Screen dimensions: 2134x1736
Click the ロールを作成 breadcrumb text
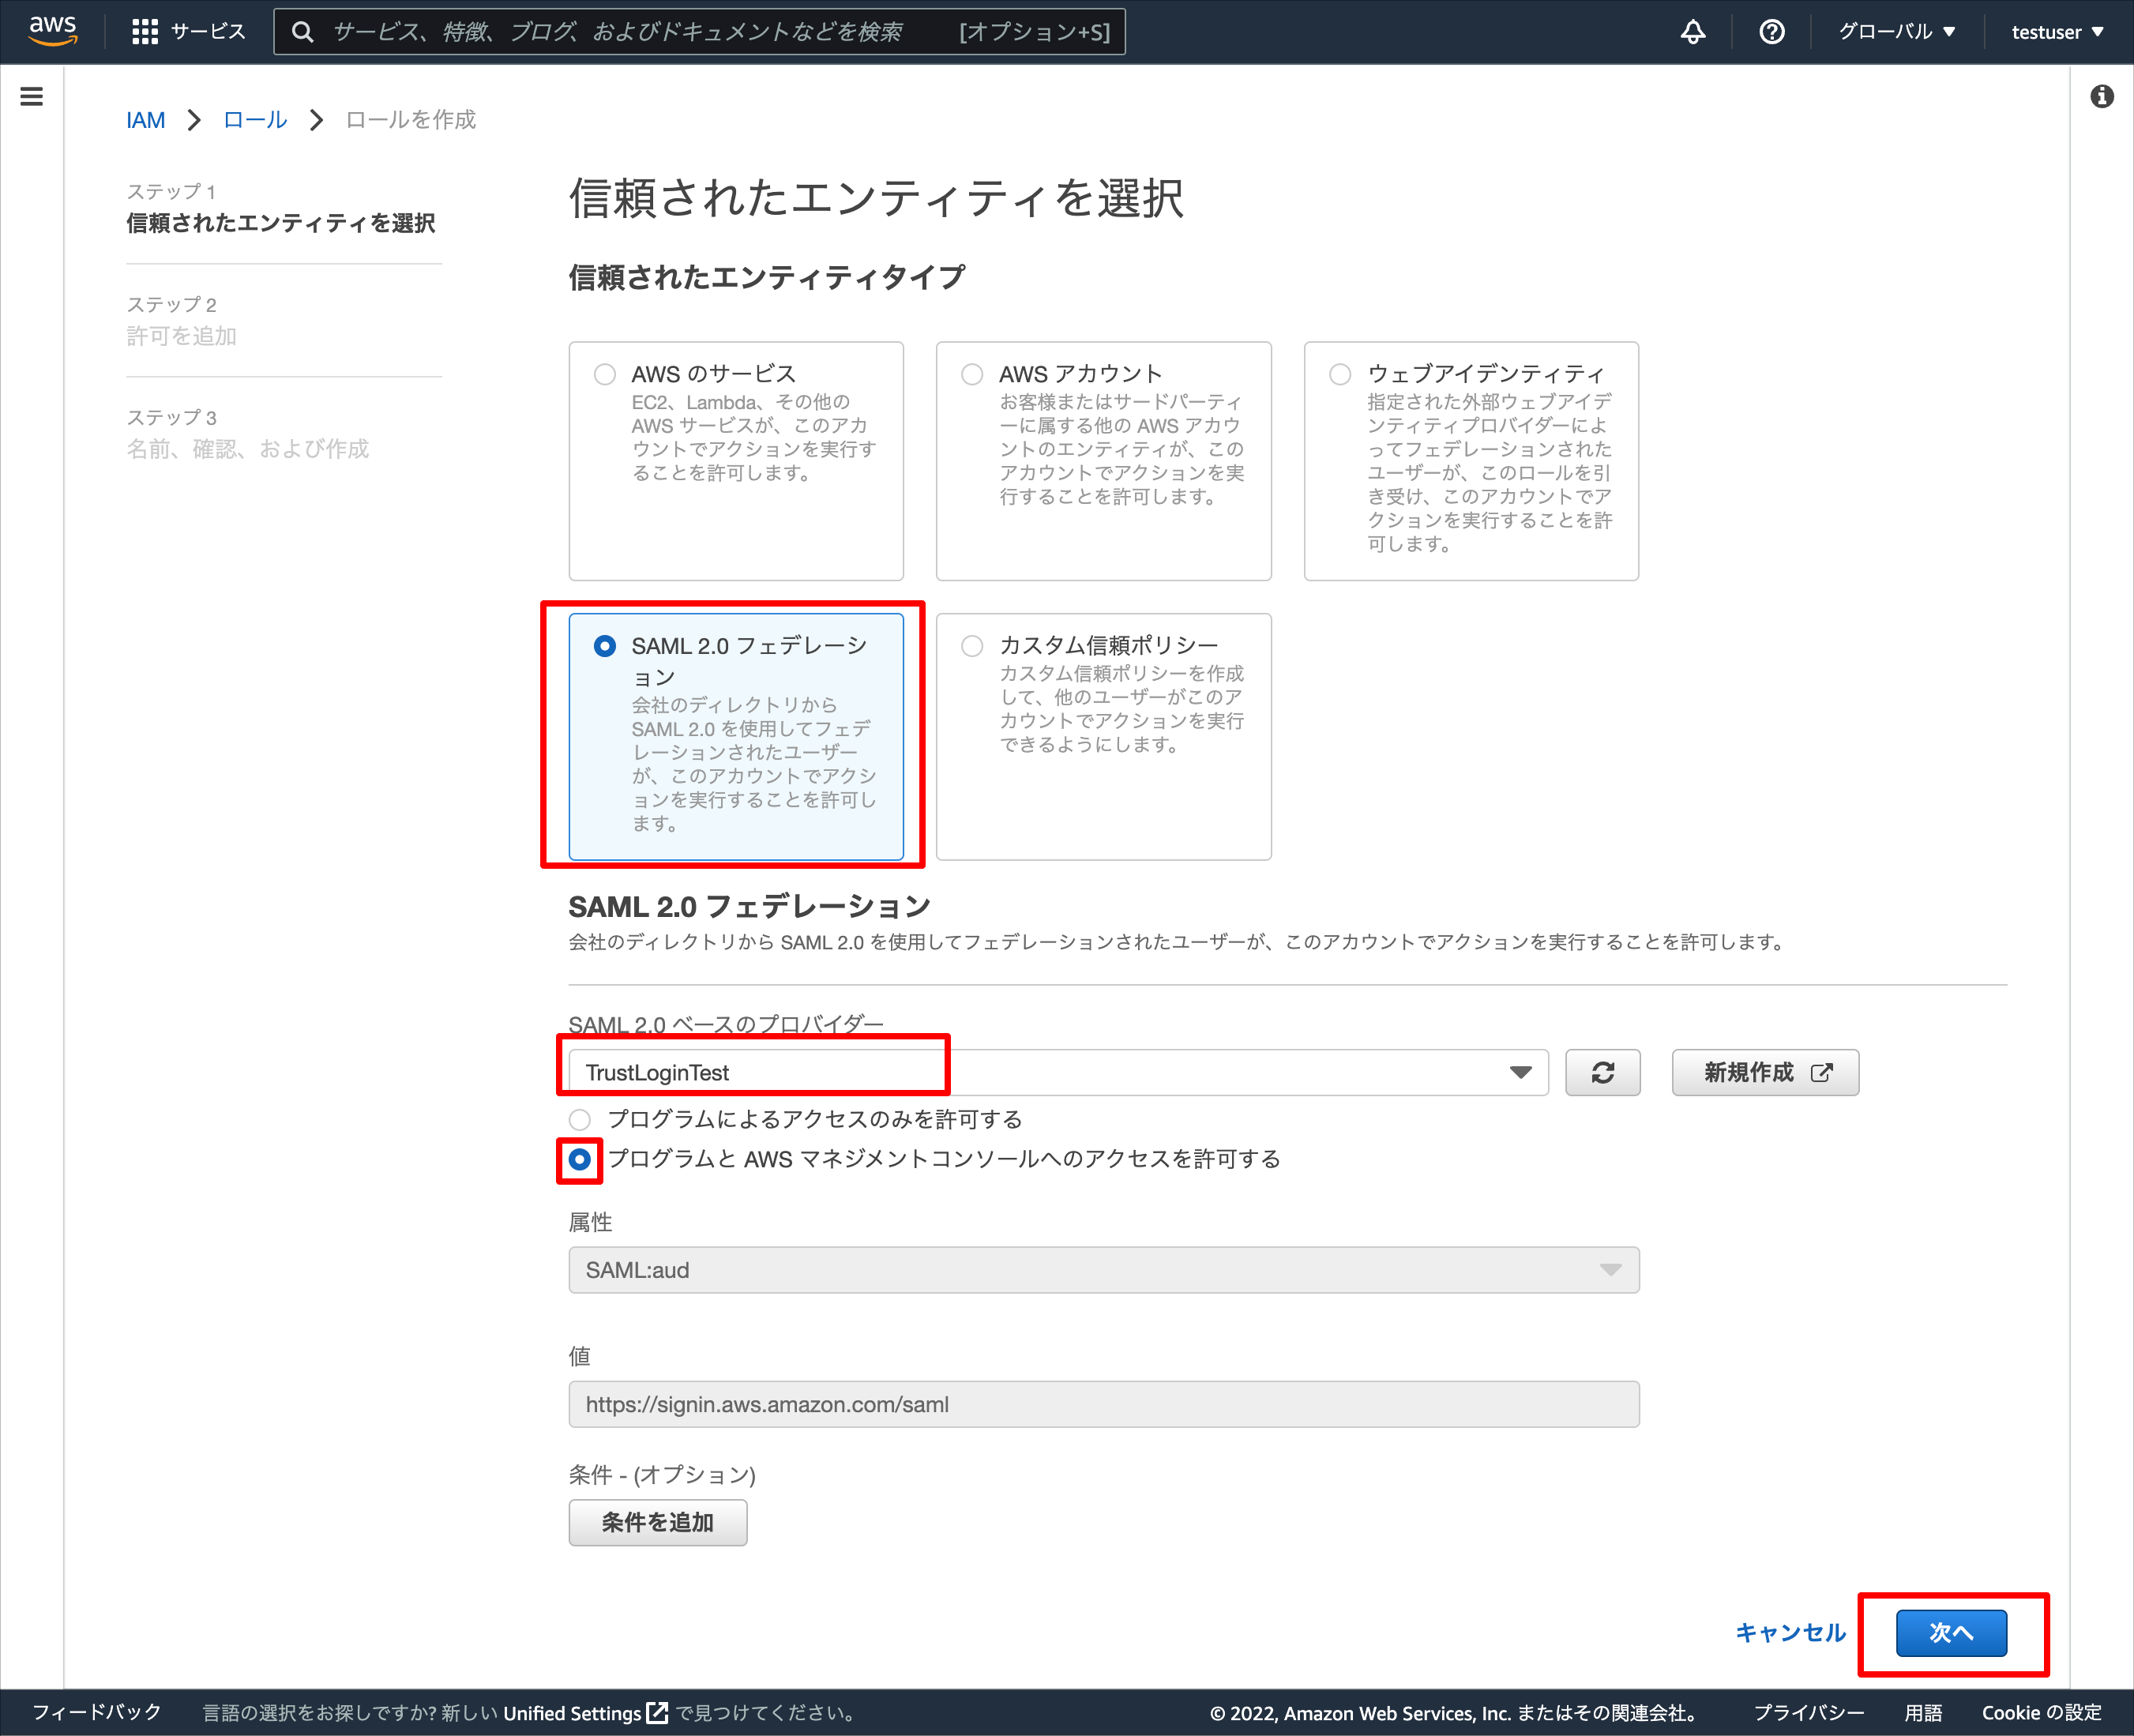(411, 120)
